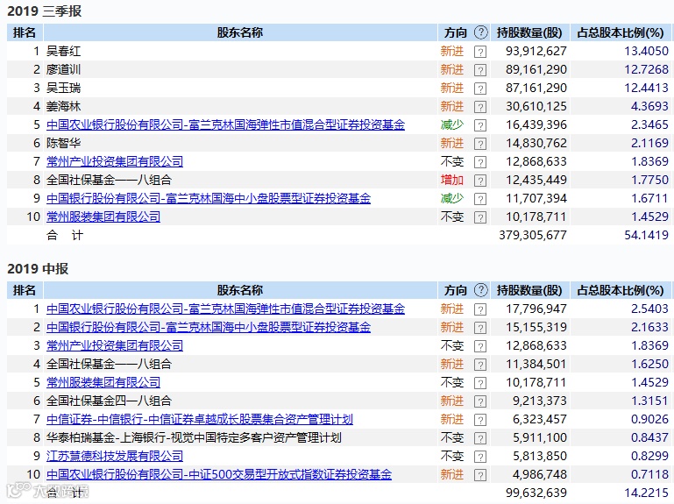The image size is (674, 504).
Task: Click 持股数量(股) header in 2019 三季报 table
Action: [529, 32]
